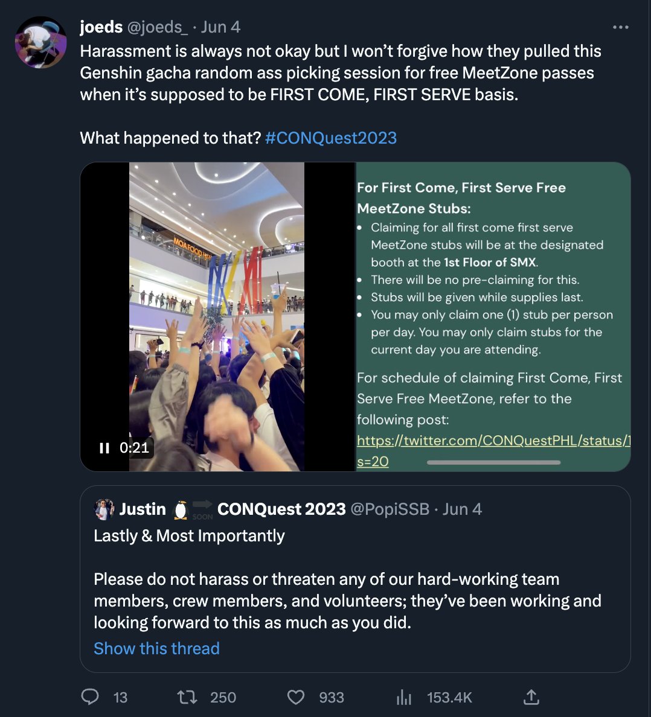Open the three-dot more options menu
Viewport: 651px width, 717px height.
point(620,27)
